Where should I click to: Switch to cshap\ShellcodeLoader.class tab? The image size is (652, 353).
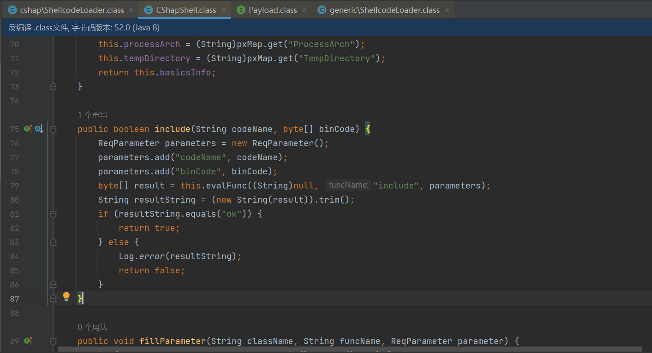[x=72, y=10]
